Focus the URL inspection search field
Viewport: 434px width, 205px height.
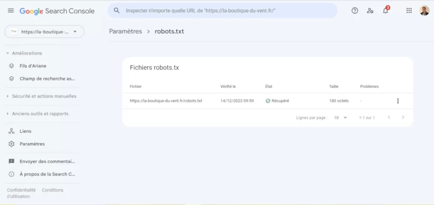coord(223,11)
